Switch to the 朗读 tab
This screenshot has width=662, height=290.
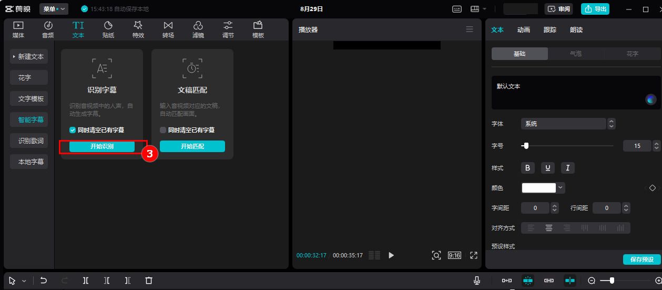pyautogui.click(x=576, y=30)
